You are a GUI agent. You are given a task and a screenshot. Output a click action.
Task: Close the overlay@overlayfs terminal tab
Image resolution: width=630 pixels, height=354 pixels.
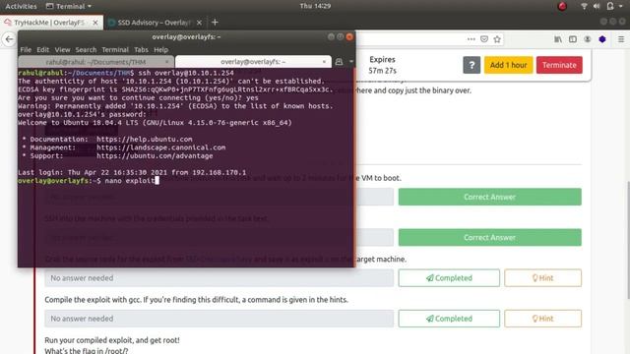[324, 62]
